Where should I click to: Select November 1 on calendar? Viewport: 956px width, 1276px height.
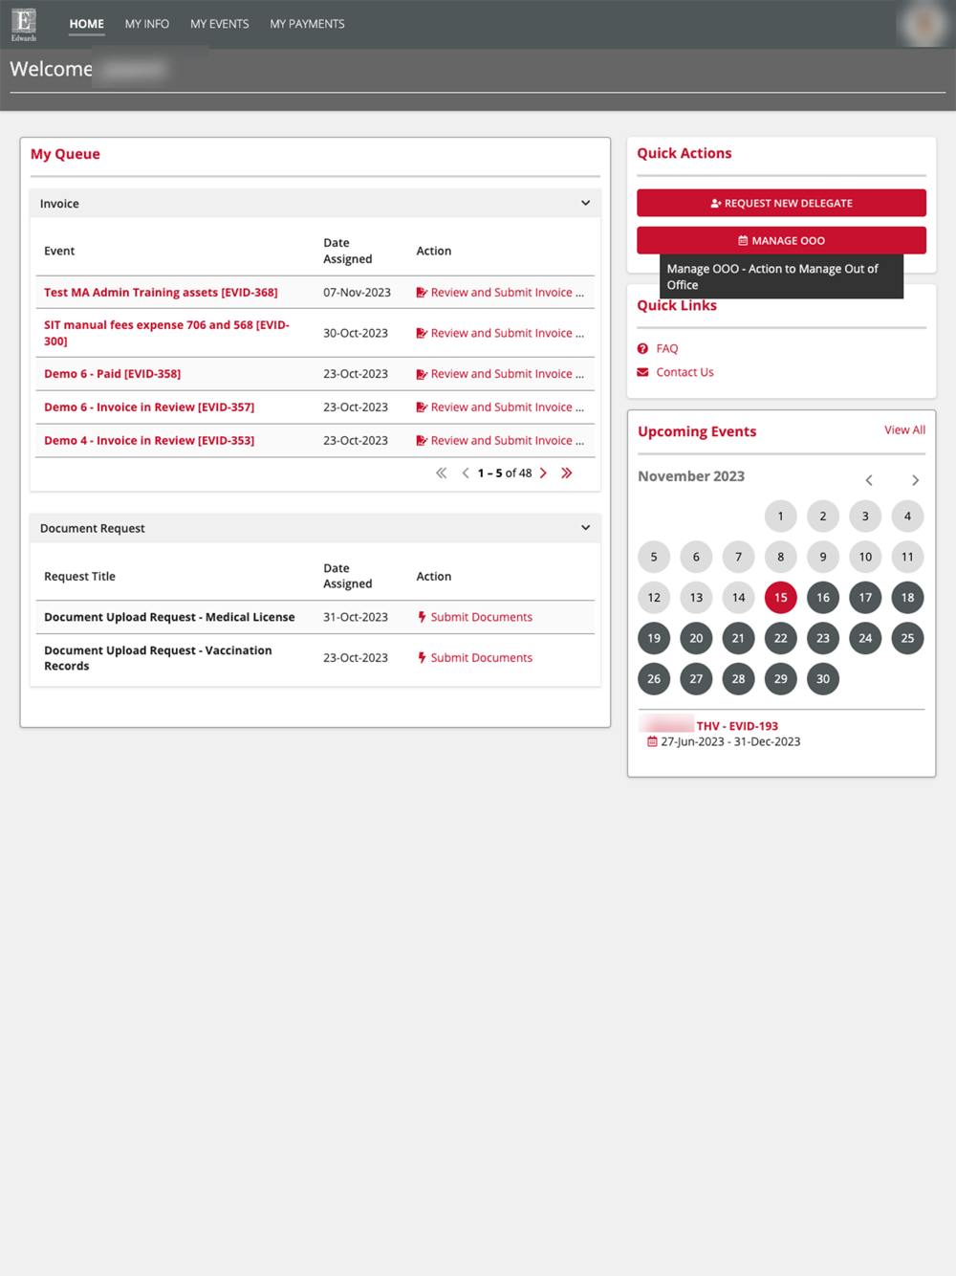pos(781,517)
